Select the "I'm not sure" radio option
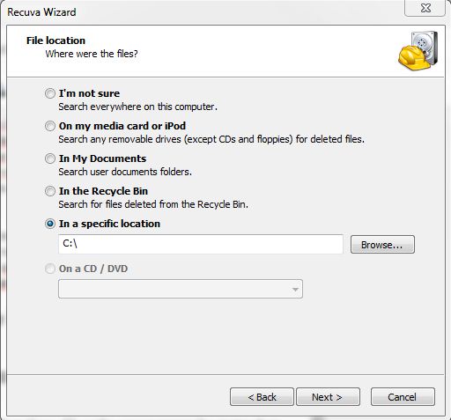The image size is (451, 420). coord(50,93)
